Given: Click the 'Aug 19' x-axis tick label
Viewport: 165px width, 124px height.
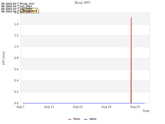Looking at the screenshot, I should tap(106, 107).
